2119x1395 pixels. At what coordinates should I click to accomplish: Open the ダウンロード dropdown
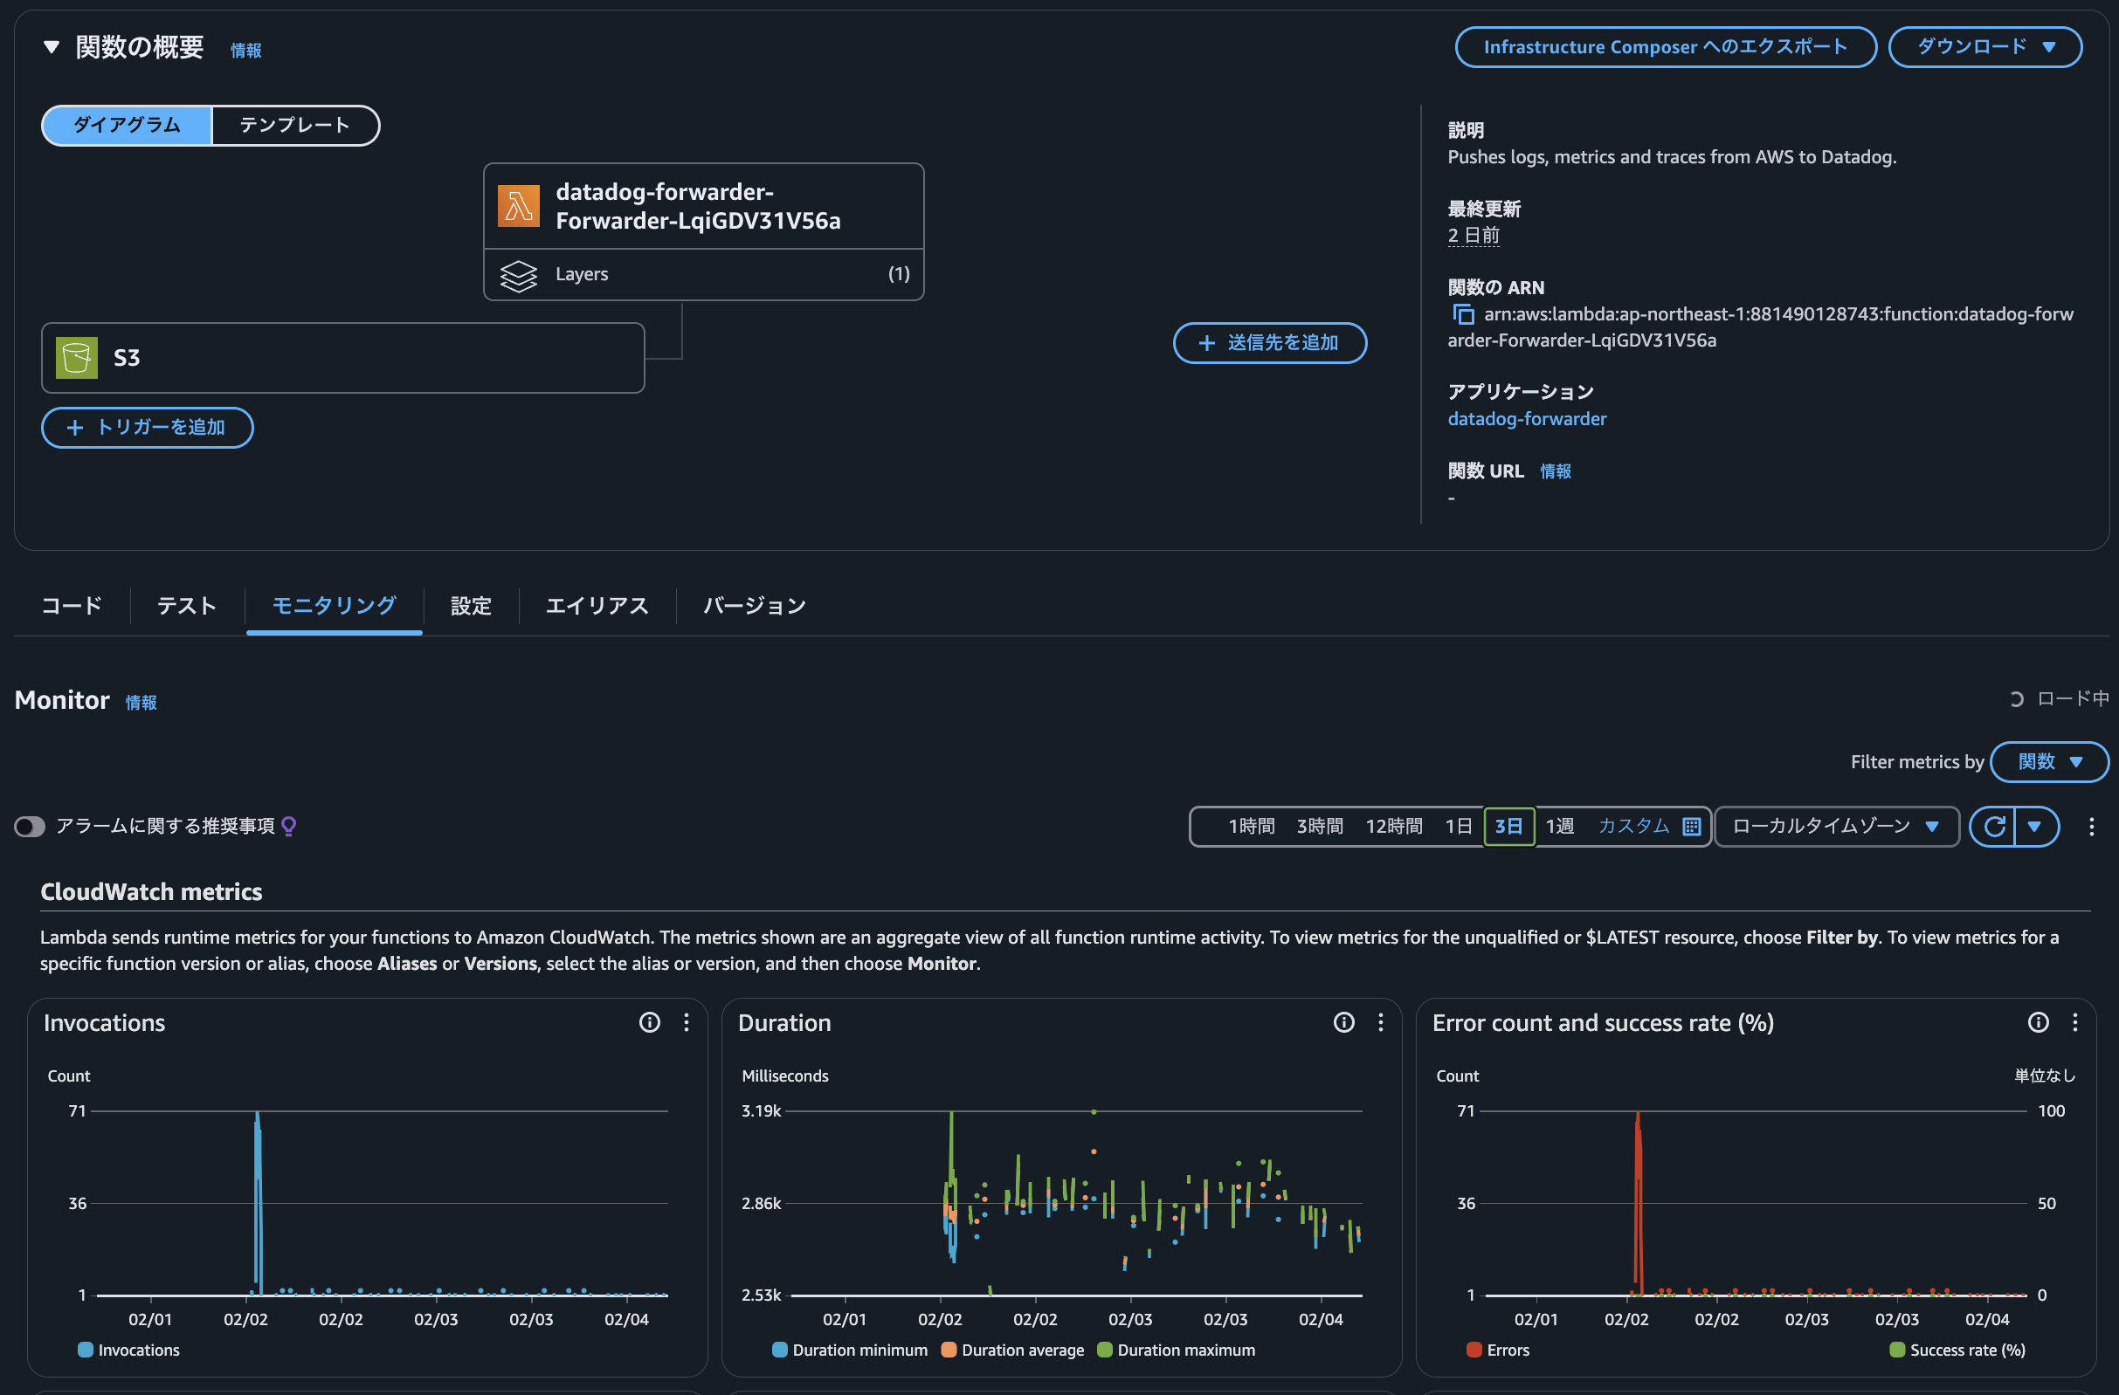pyautogui.click(x=1984, y=47)
